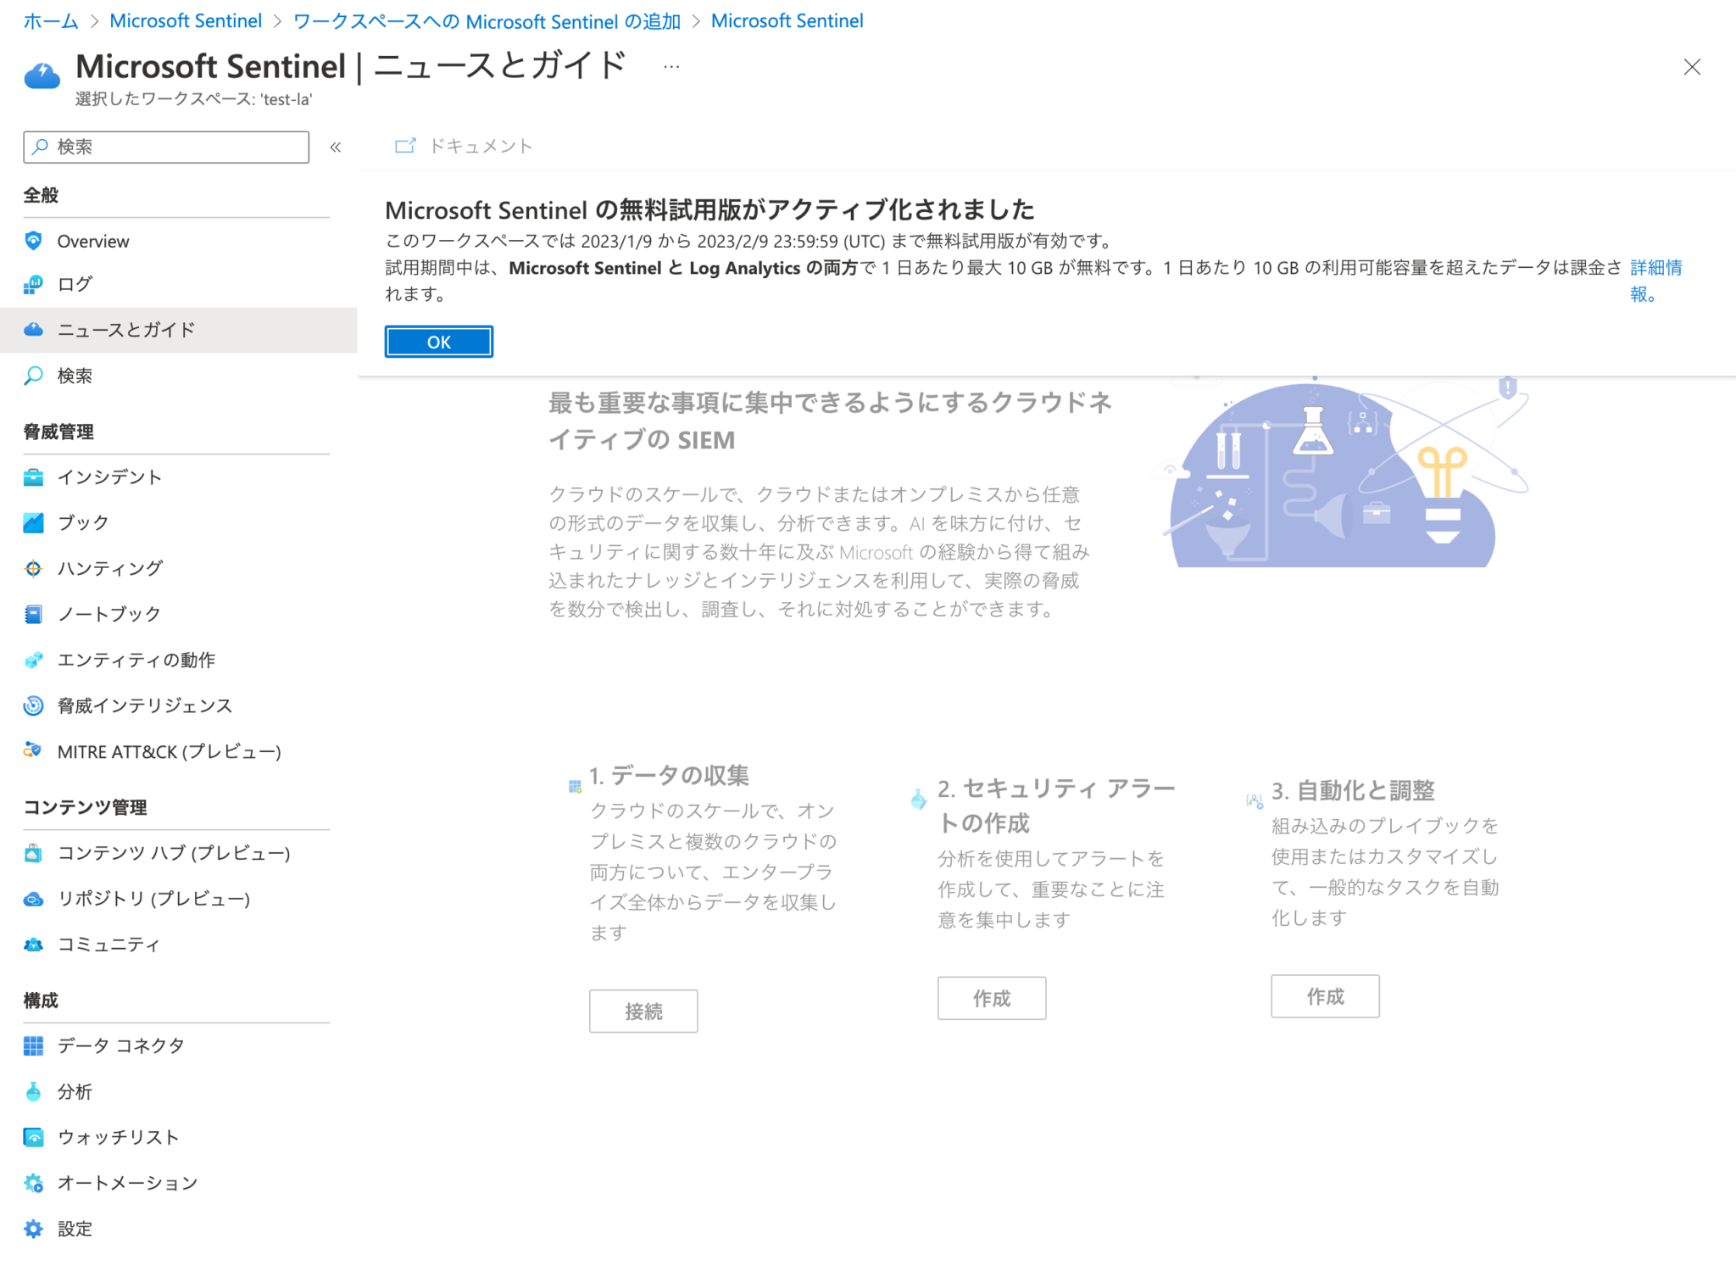This screenshot has height=1271, width=1736.
Task: Dismiss the trial notice with OK
Action: click(438, 341)
